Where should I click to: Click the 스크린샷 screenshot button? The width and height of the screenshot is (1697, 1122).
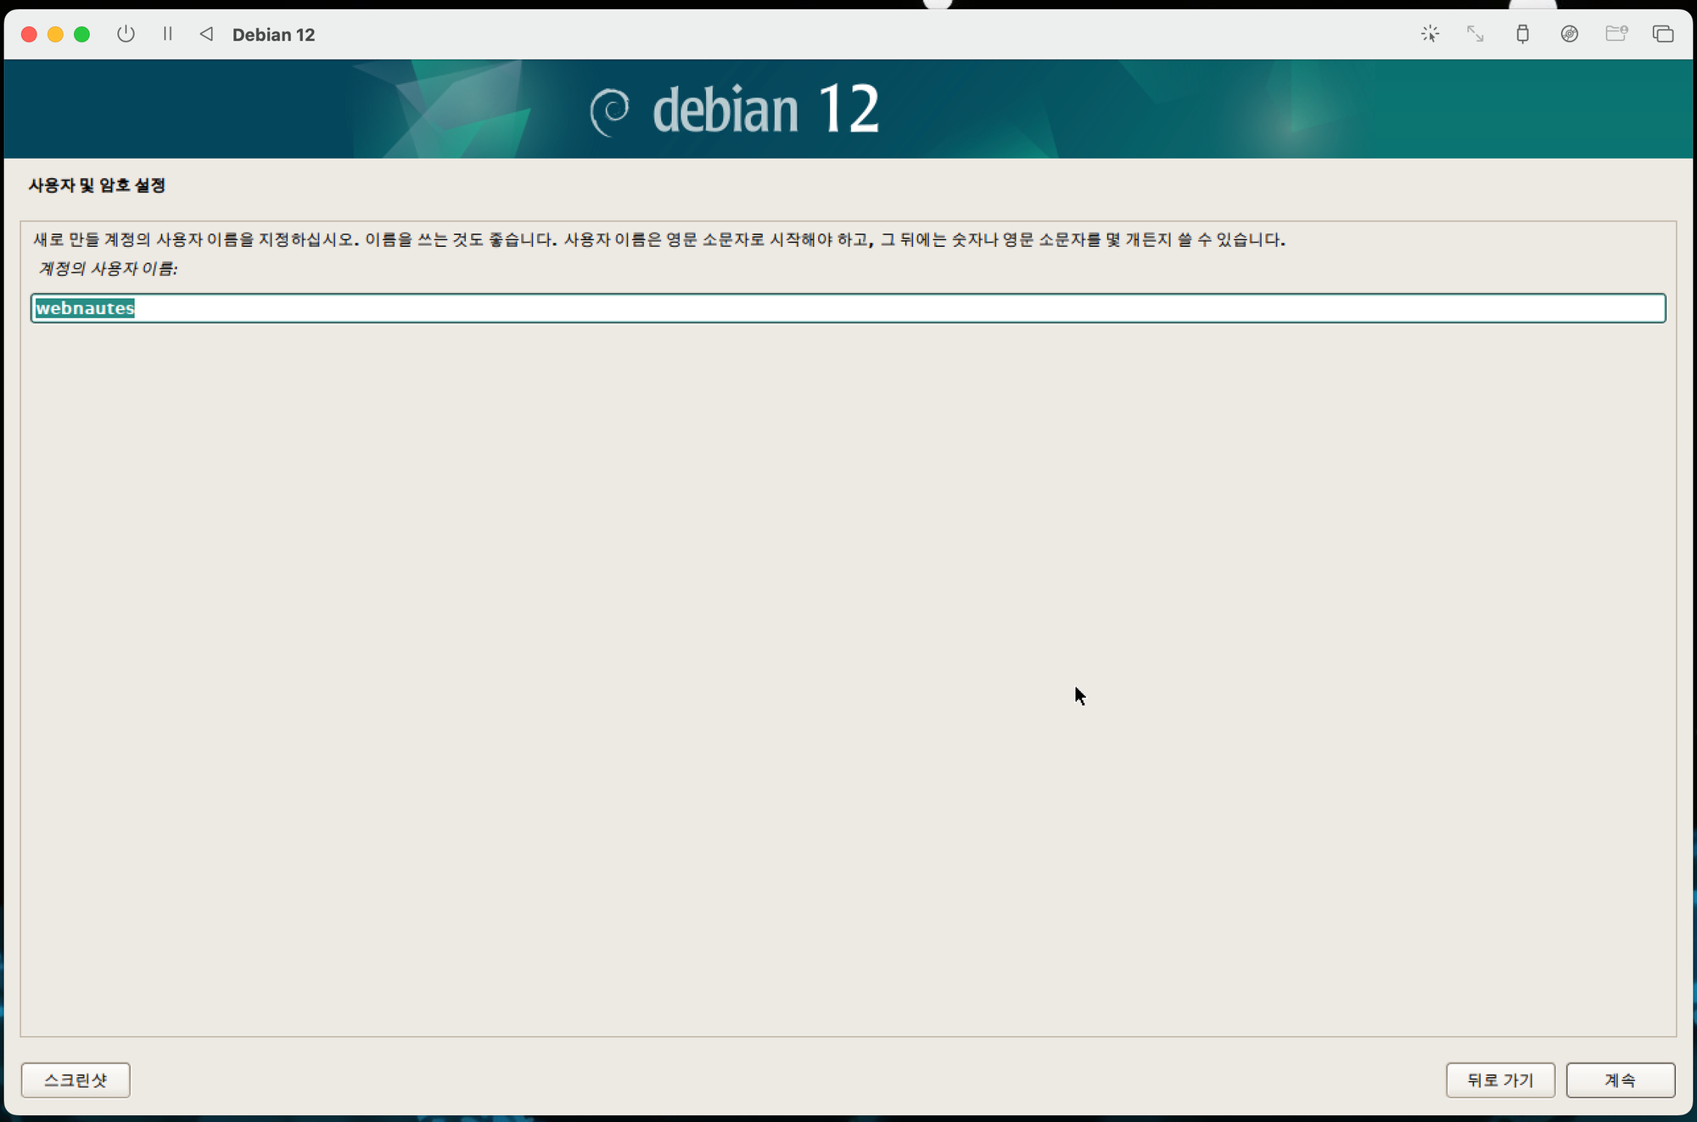(76, 1080)
